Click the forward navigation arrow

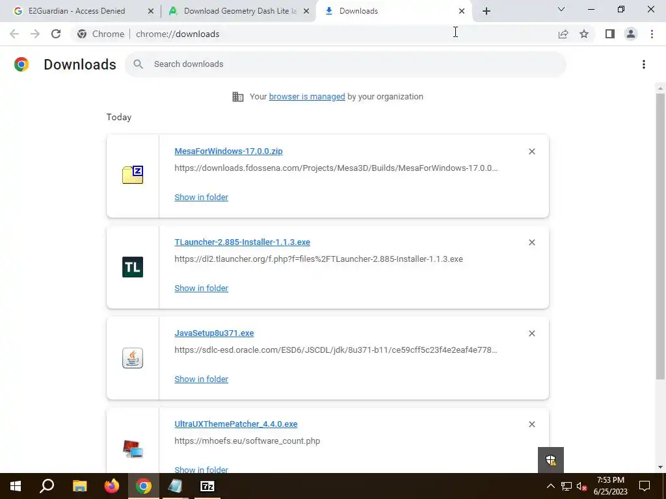tap(35, 34)
